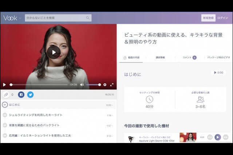Click the video progress slider handle

(11, 85)
